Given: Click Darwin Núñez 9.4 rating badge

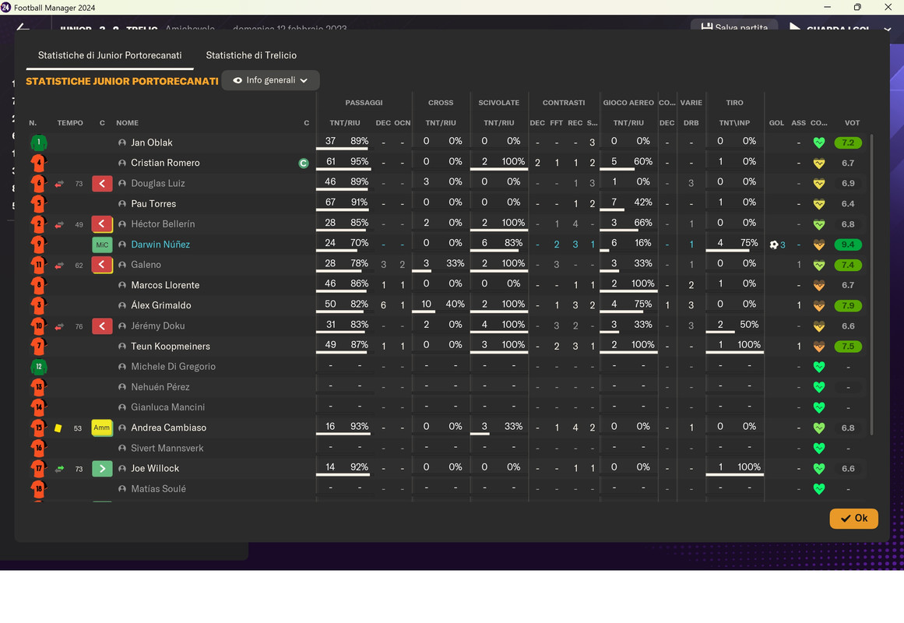Looking at the screenshot, I should [847, 245].
